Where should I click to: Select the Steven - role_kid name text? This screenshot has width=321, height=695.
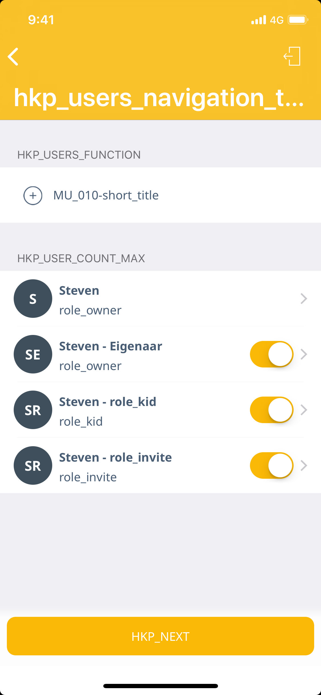(x=108, y=402)
